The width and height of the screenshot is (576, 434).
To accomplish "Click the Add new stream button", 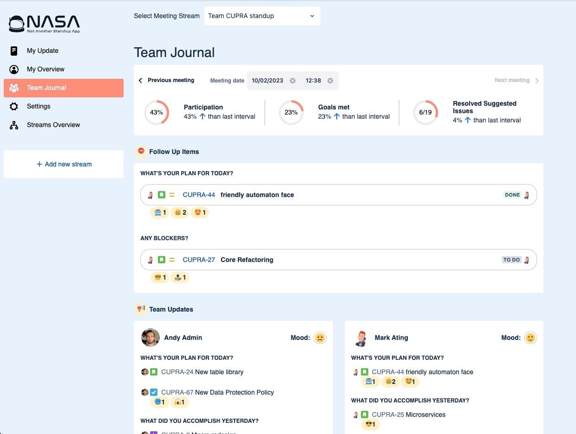I will (x=63, y=164).
